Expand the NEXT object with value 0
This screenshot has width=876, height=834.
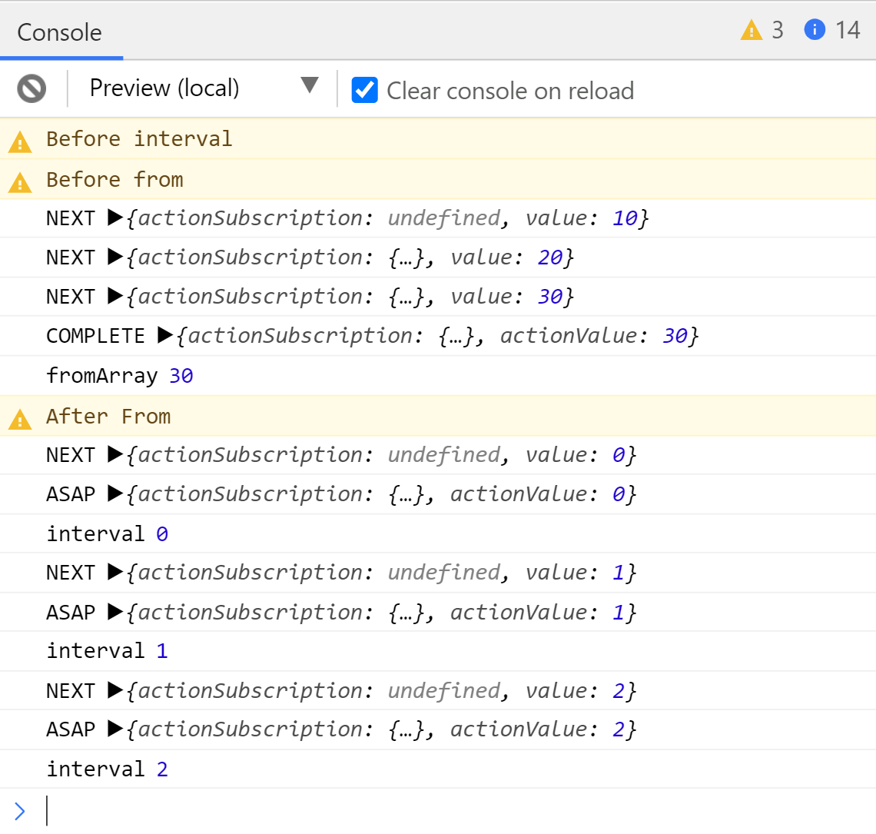[115, 454]
